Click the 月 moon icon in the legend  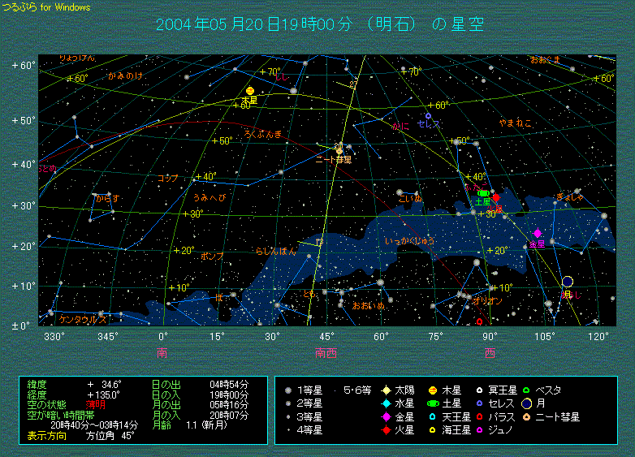(526, 403)
